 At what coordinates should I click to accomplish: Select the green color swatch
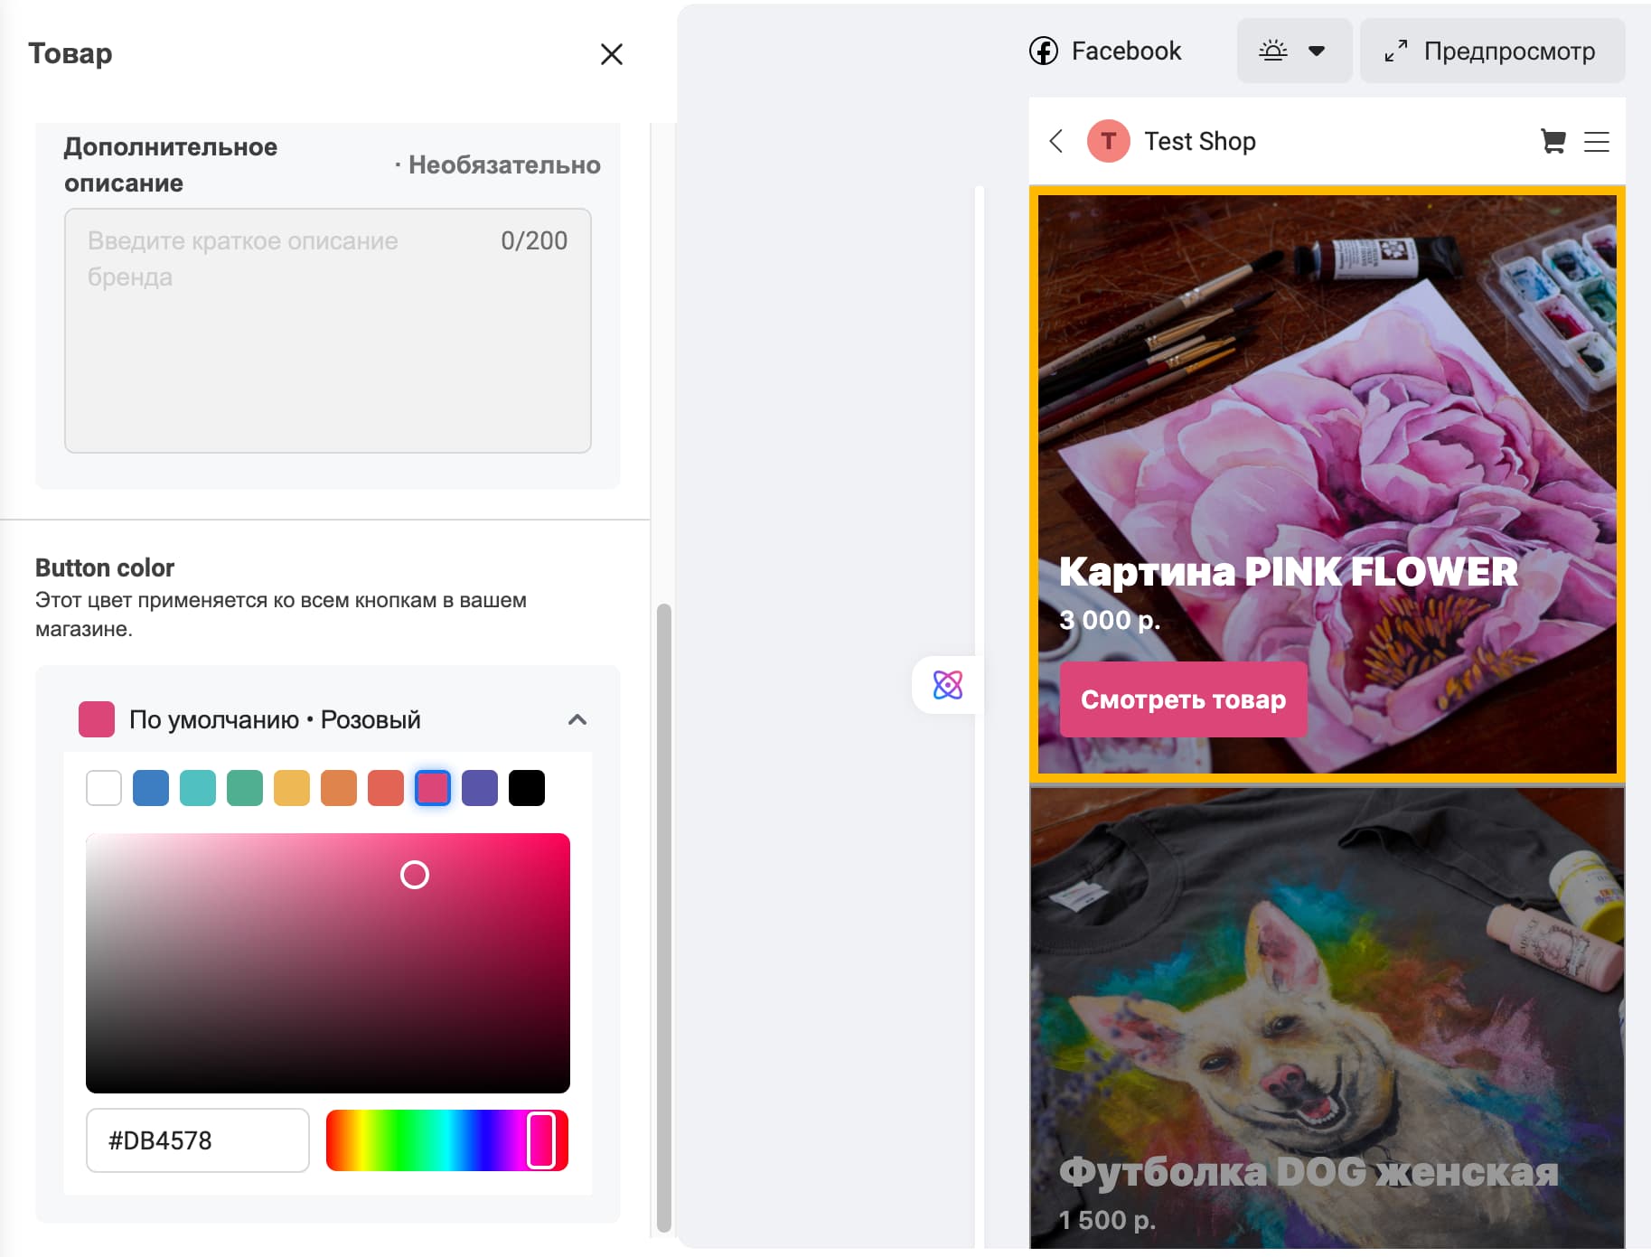245,788
